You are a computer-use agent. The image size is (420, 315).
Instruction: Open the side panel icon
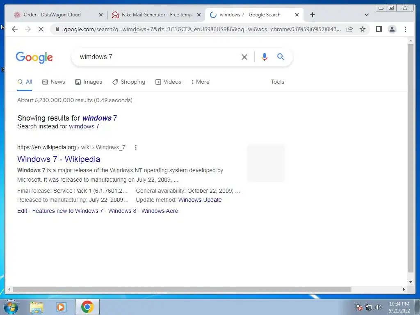379,29
